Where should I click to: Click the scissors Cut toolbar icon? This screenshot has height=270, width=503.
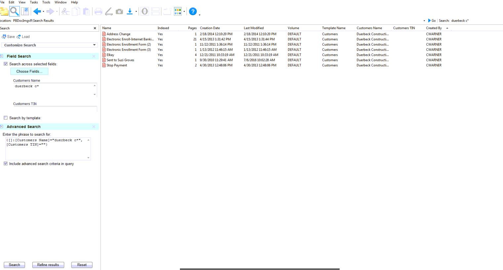click(x=65, y=12)
